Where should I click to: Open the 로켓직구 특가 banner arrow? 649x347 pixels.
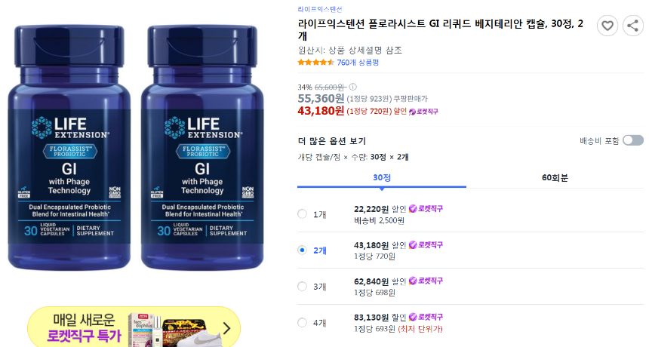click(226, 328)
